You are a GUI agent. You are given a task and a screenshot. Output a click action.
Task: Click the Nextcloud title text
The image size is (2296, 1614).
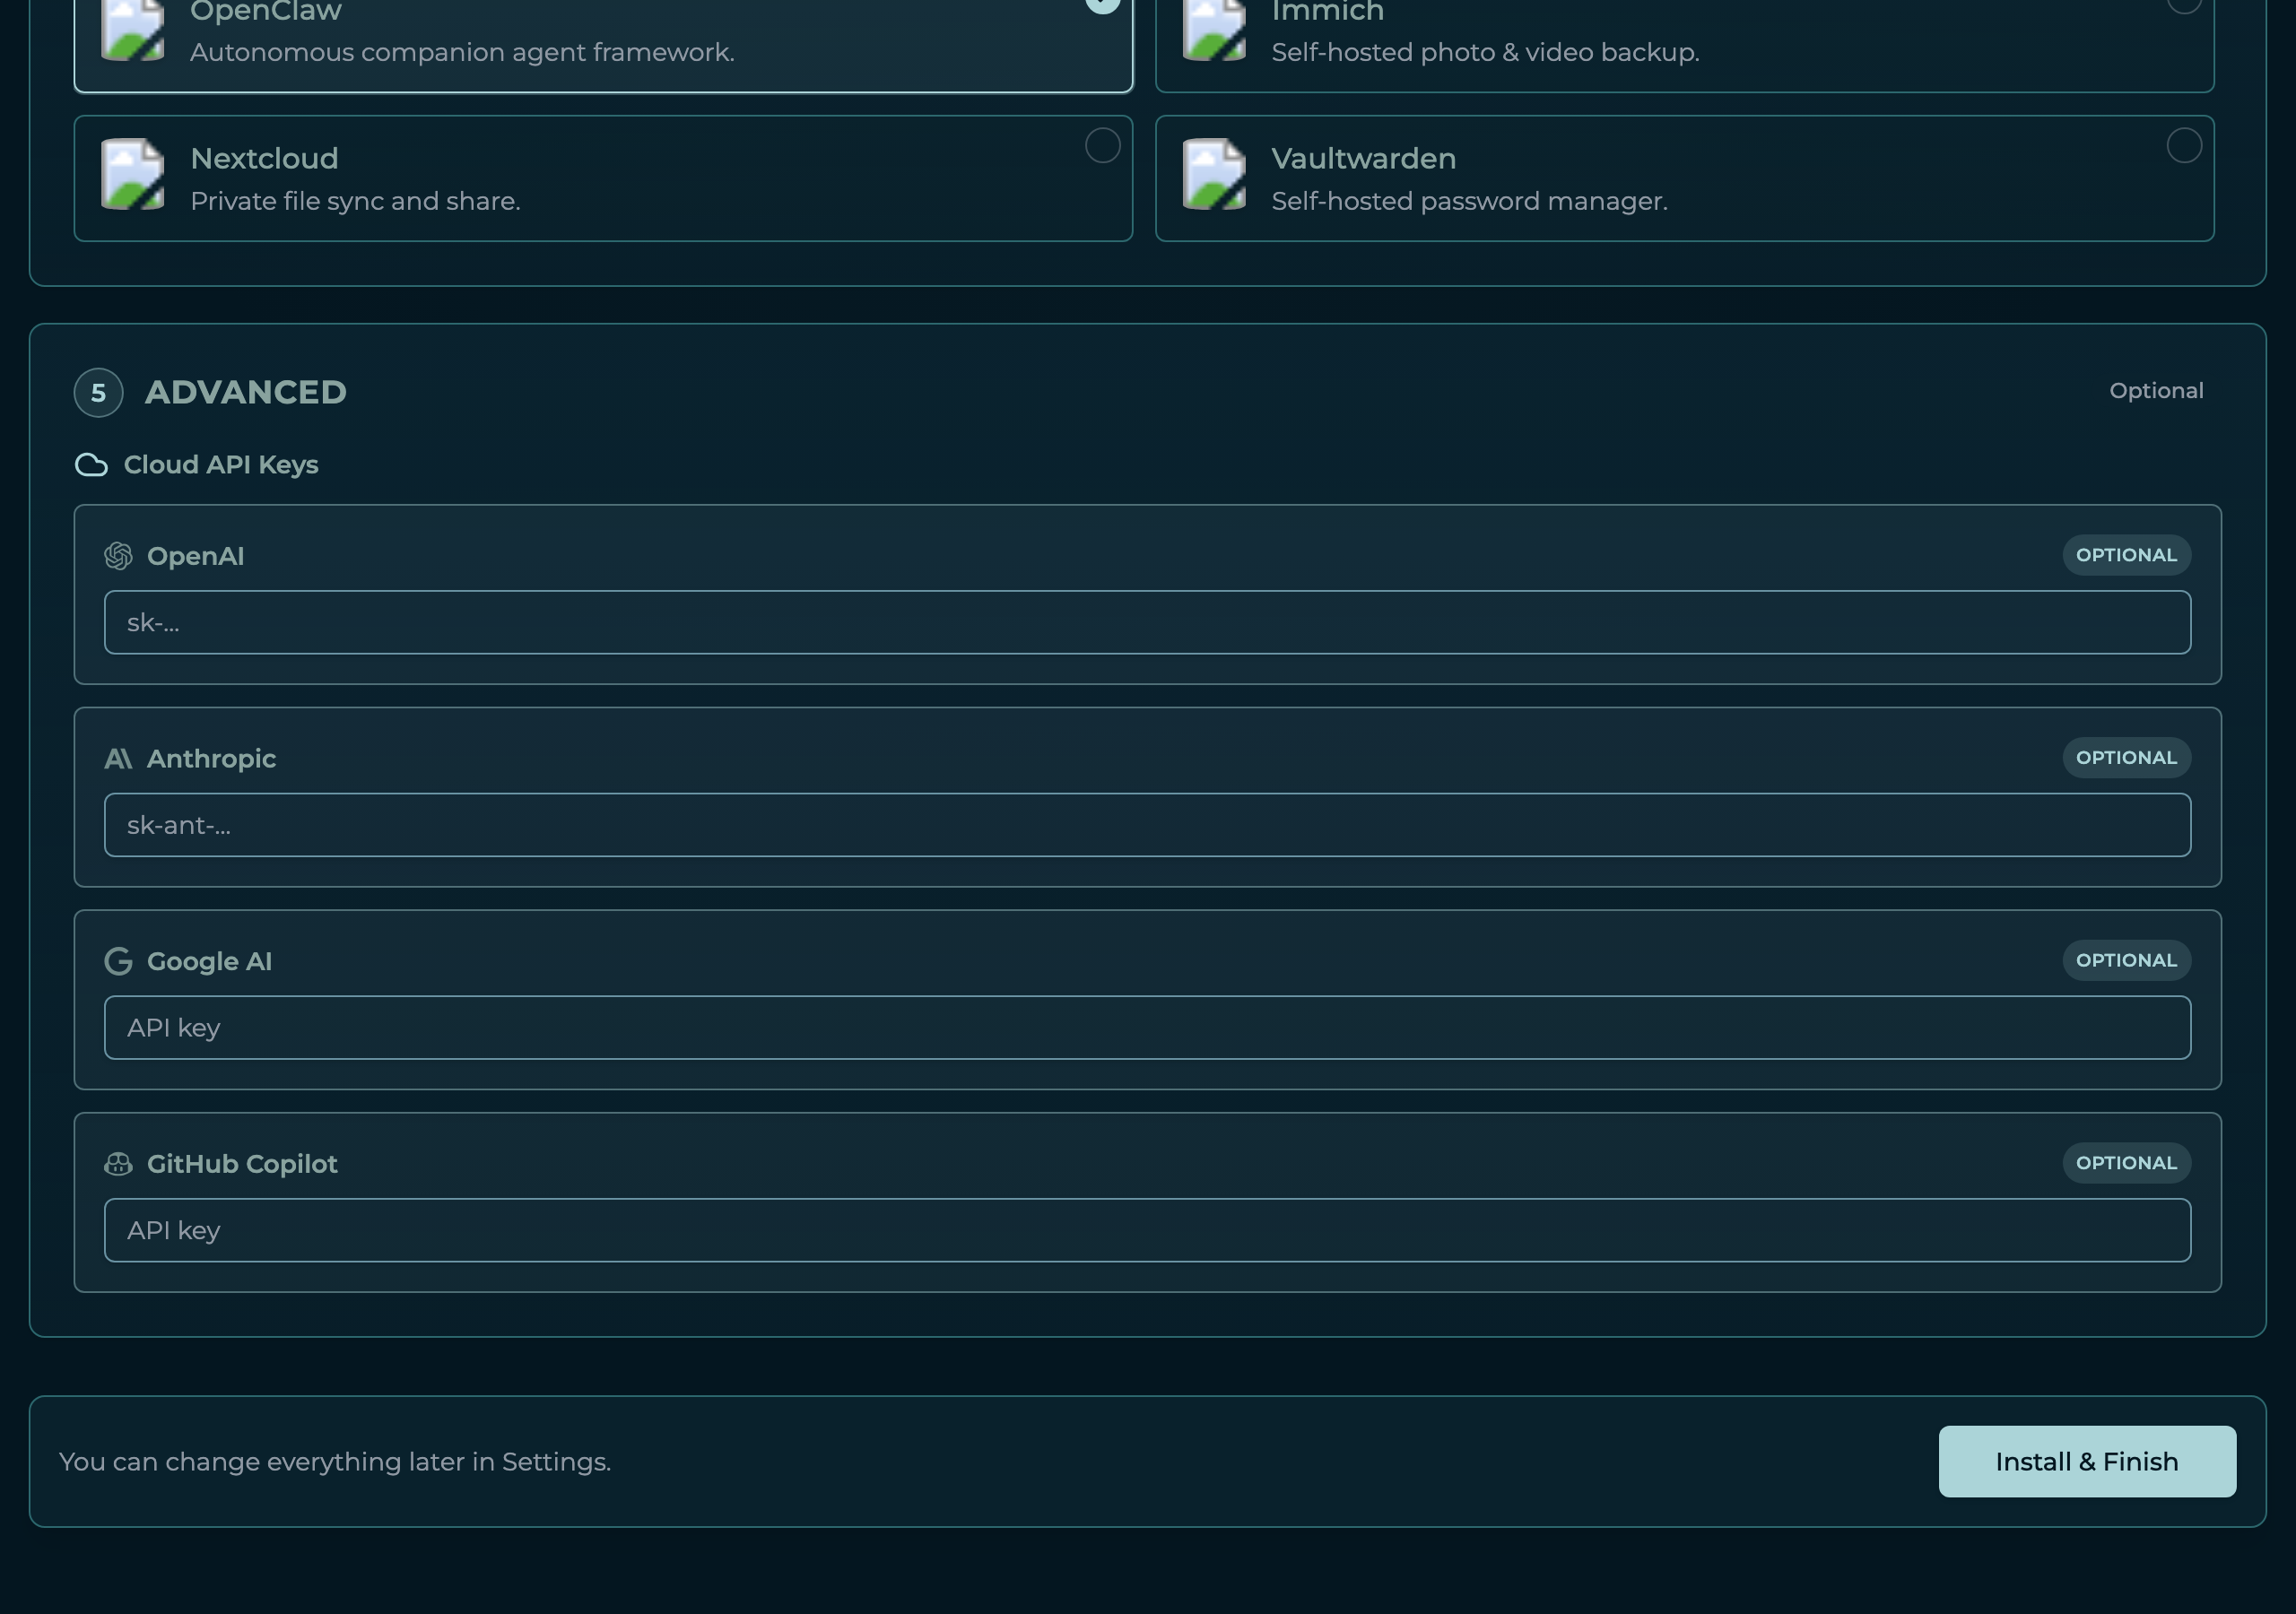264,158
